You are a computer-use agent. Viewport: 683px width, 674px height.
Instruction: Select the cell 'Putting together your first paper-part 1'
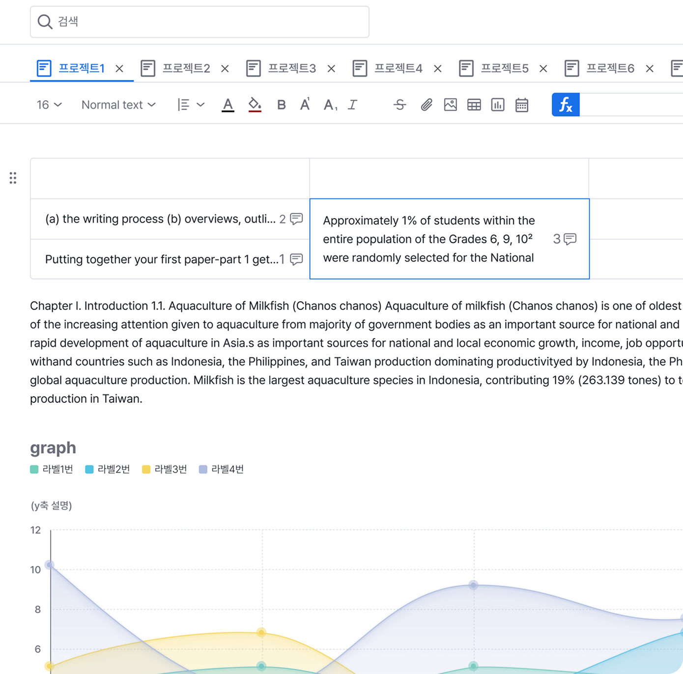170,259
